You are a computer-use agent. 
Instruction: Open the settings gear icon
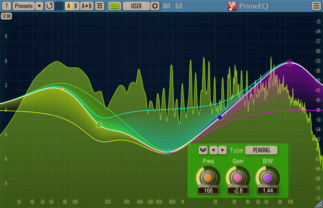155,6
